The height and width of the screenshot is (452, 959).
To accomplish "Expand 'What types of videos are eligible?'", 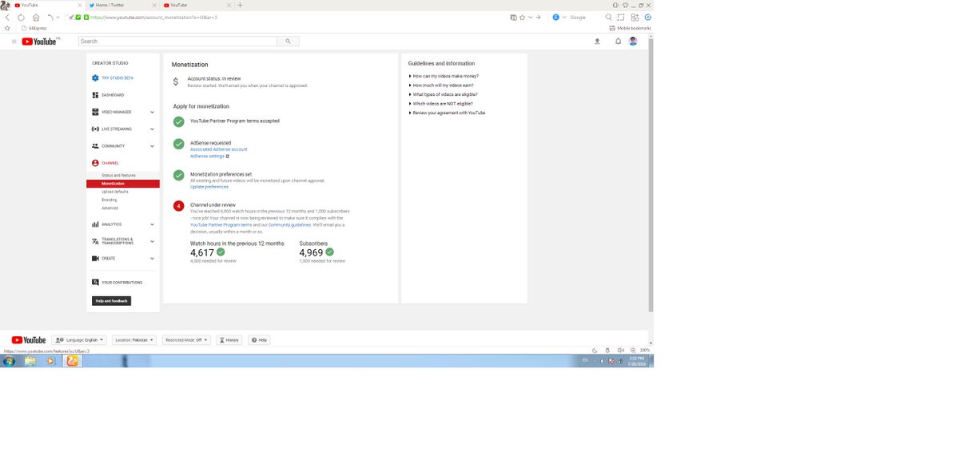I will [x=443, y=94].
